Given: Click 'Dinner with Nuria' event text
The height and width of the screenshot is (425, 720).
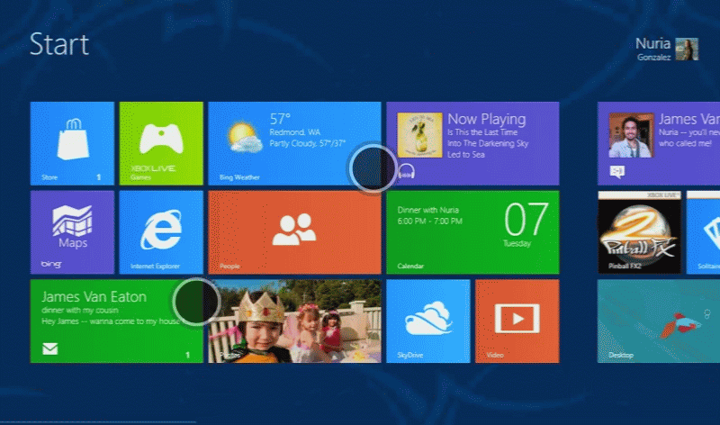Looking at the screenshot, I should point(428,210).
